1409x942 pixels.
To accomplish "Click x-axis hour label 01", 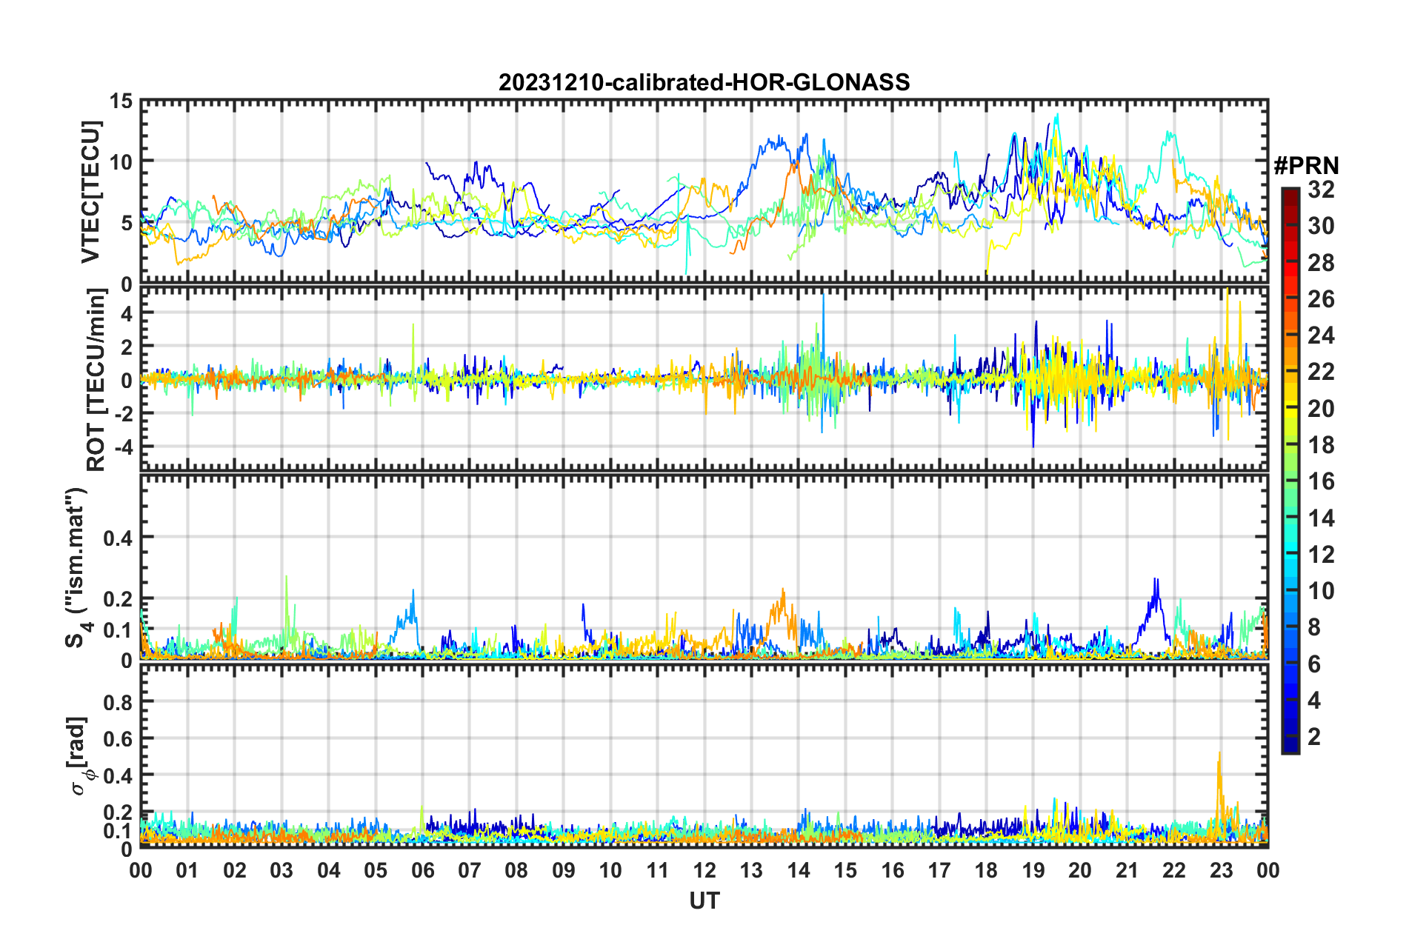I will point(187,871).
